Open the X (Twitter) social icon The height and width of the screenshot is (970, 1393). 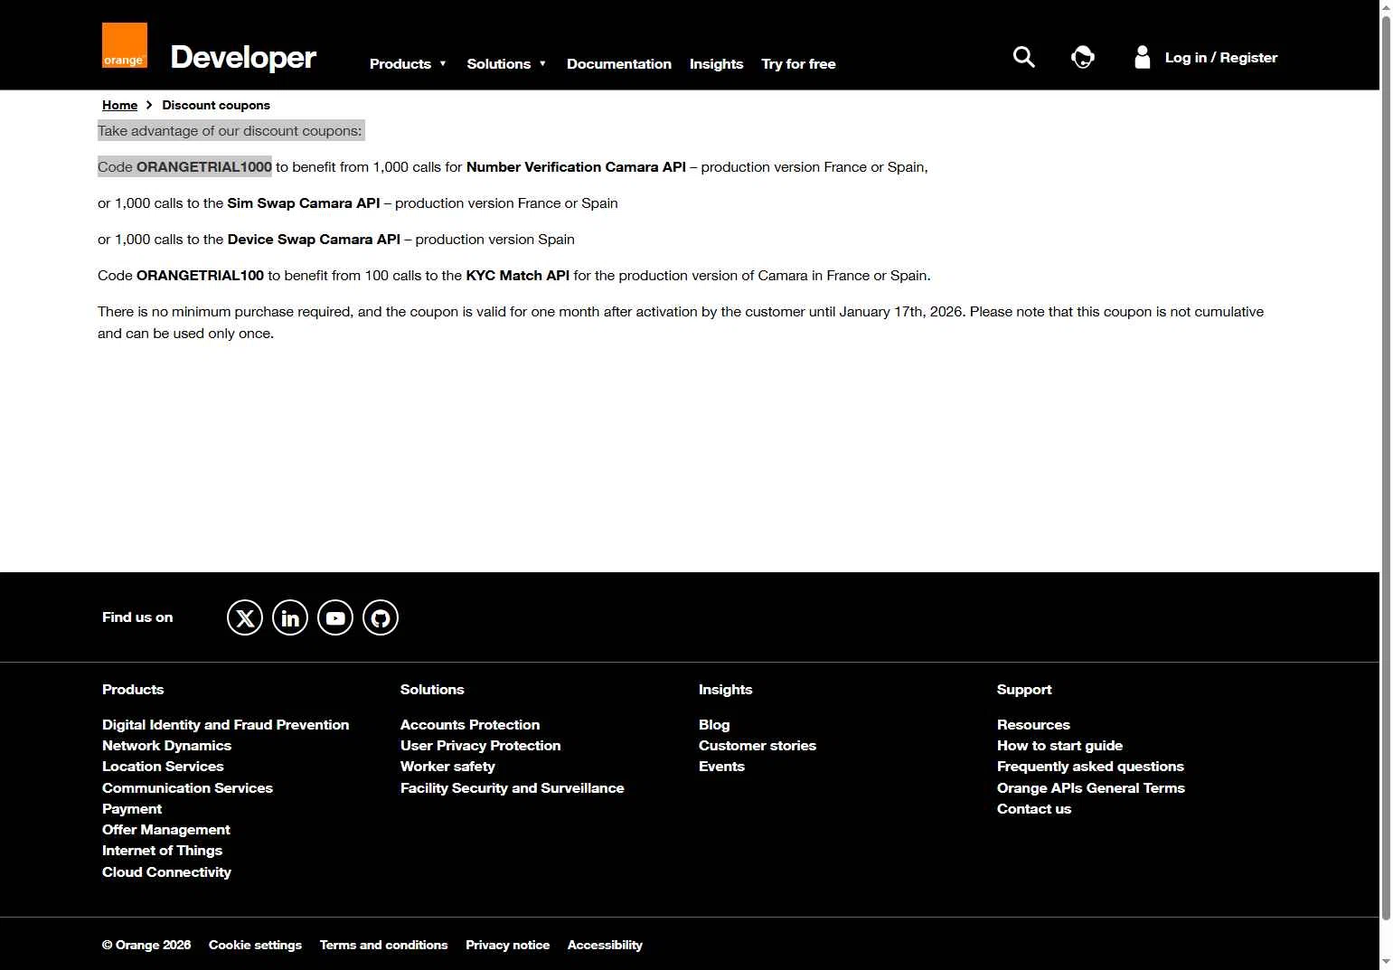[x=245, y=617]
